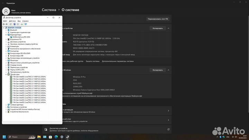Select Устройства HID (Human Interface Devices)

tap(25, 110)
